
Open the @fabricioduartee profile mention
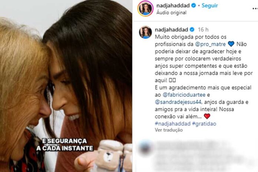pyautogui.click(x=184, y=95)
